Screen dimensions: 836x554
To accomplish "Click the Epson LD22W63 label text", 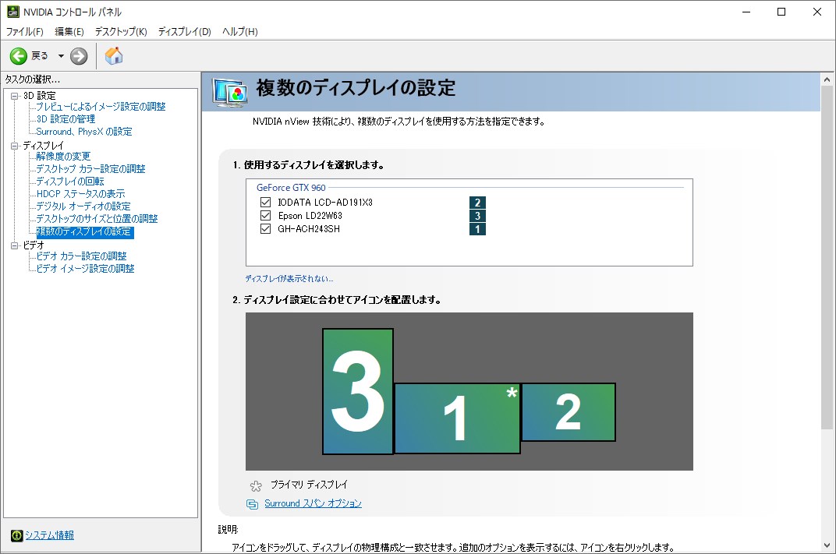I will point(310,216).
